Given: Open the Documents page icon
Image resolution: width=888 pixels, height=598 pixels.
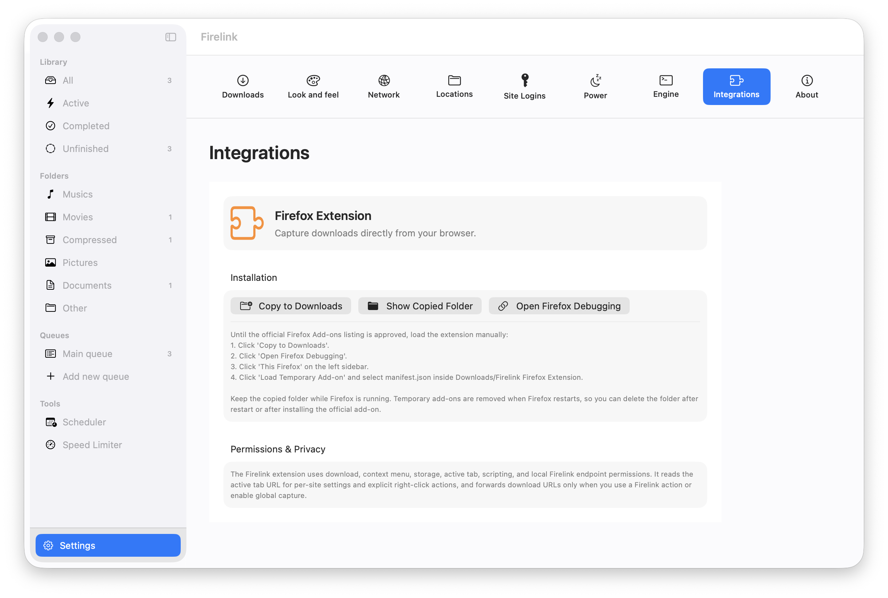Looking at the screenshot, I should coord(50,285).
